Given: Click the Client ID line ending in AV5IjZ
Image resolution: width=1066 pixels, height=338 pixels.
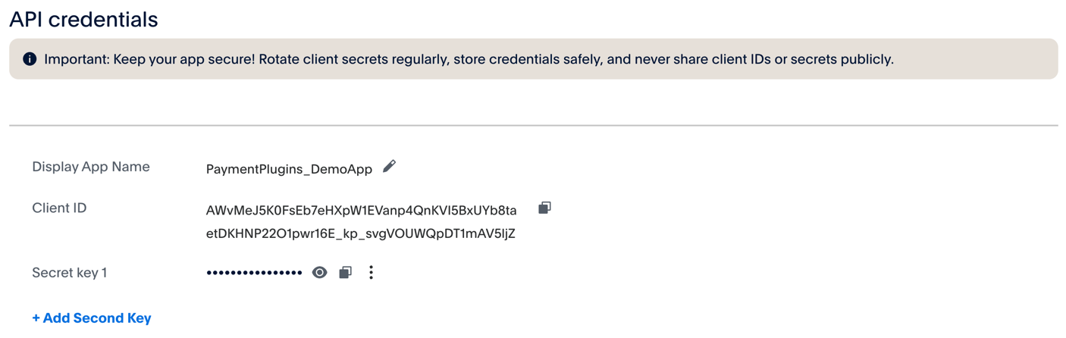Looking at the screenshot, I should tap(360, 233).
